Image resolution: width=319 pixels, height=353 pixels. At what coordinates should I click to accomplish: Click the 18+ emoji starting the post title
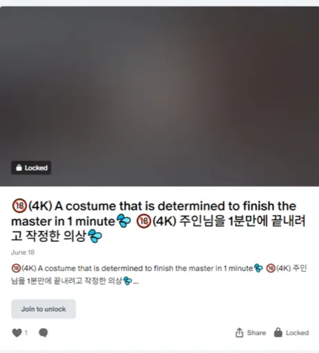coord(19,206)
